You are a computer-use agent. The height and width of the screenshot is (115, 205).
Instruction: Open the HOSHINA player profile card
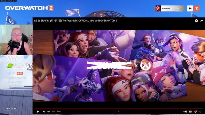pos(170,9)
